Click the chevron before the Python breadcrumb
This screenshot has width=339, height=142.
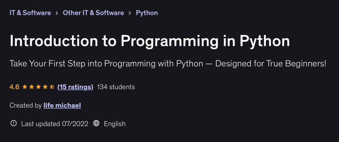click(130, 13)
